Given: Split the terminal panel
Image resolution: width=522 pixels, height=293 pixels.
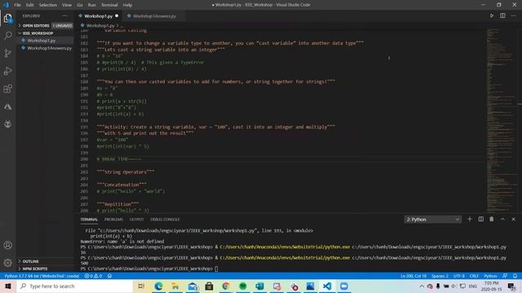Looking at the screenshot, I should coord(480,219).
